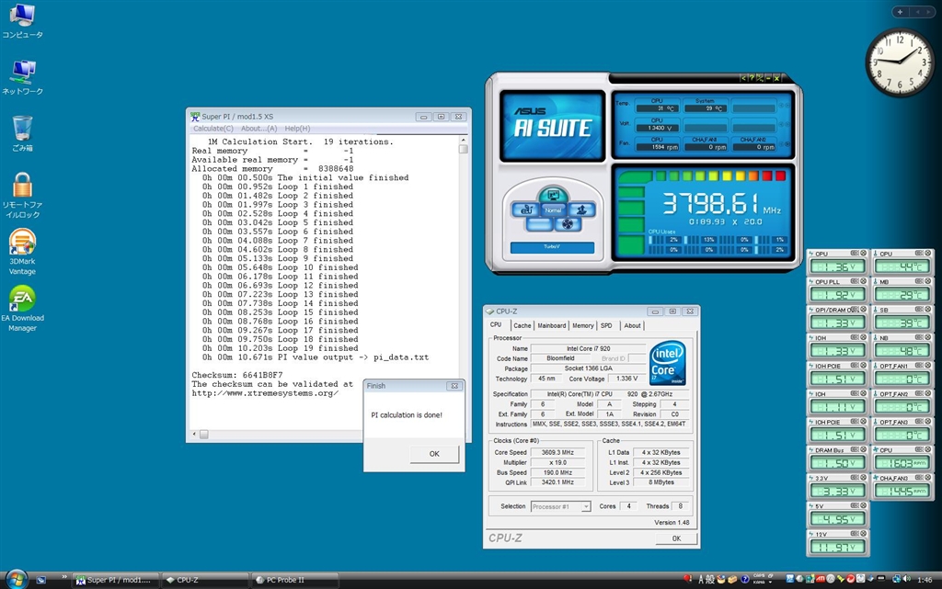Select the 3DMark Vantage desktop shortcut
This screenshot has width=942, height=589.
point(22,252)
